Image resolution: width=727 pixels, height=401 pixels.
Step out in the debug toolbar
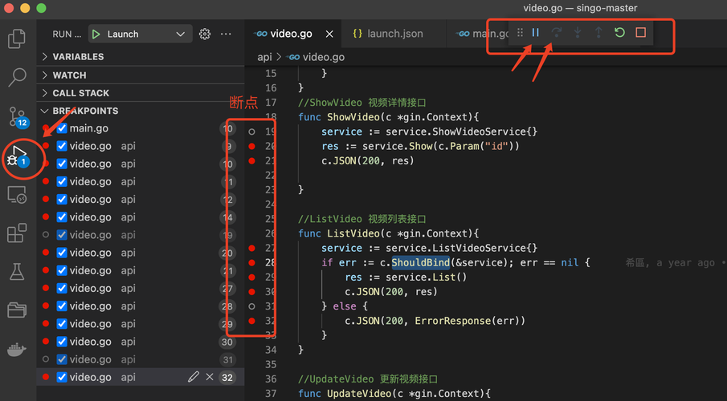pos(598,32)
